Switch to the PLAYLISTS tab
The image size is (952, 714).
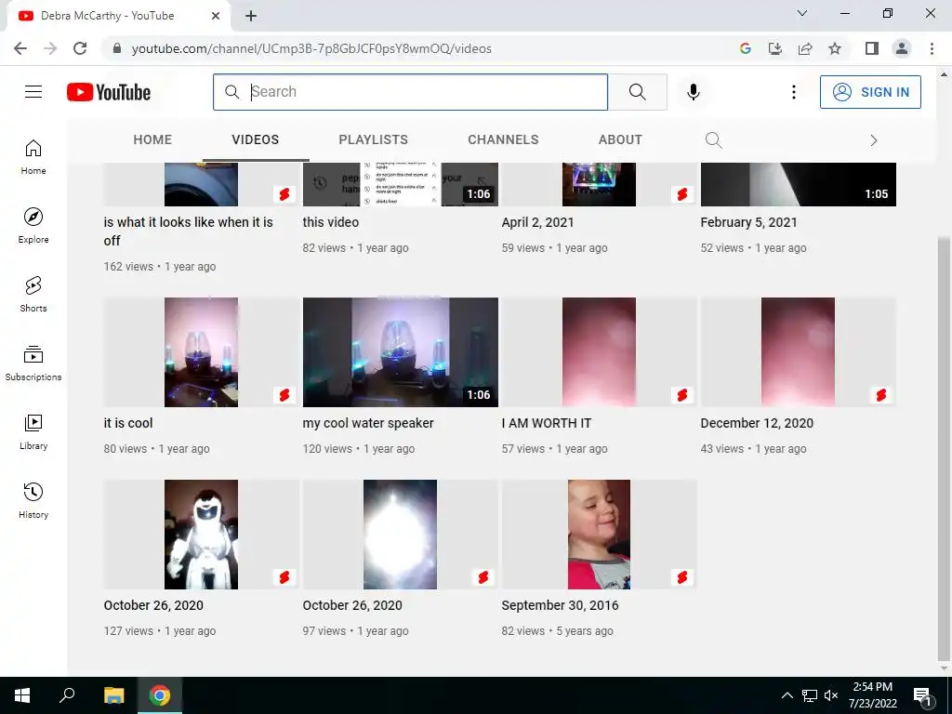[374, 139]
